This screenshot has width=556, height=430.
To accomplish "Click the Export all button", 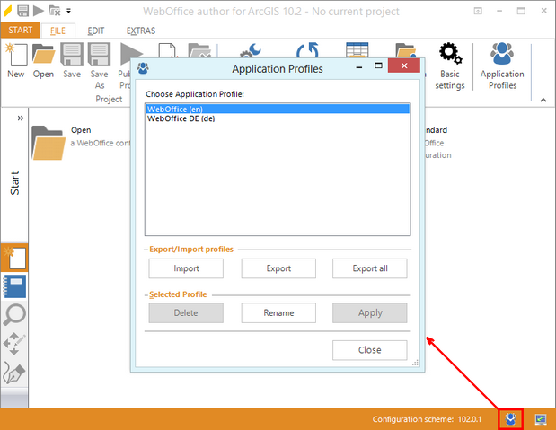I will 370,268.
